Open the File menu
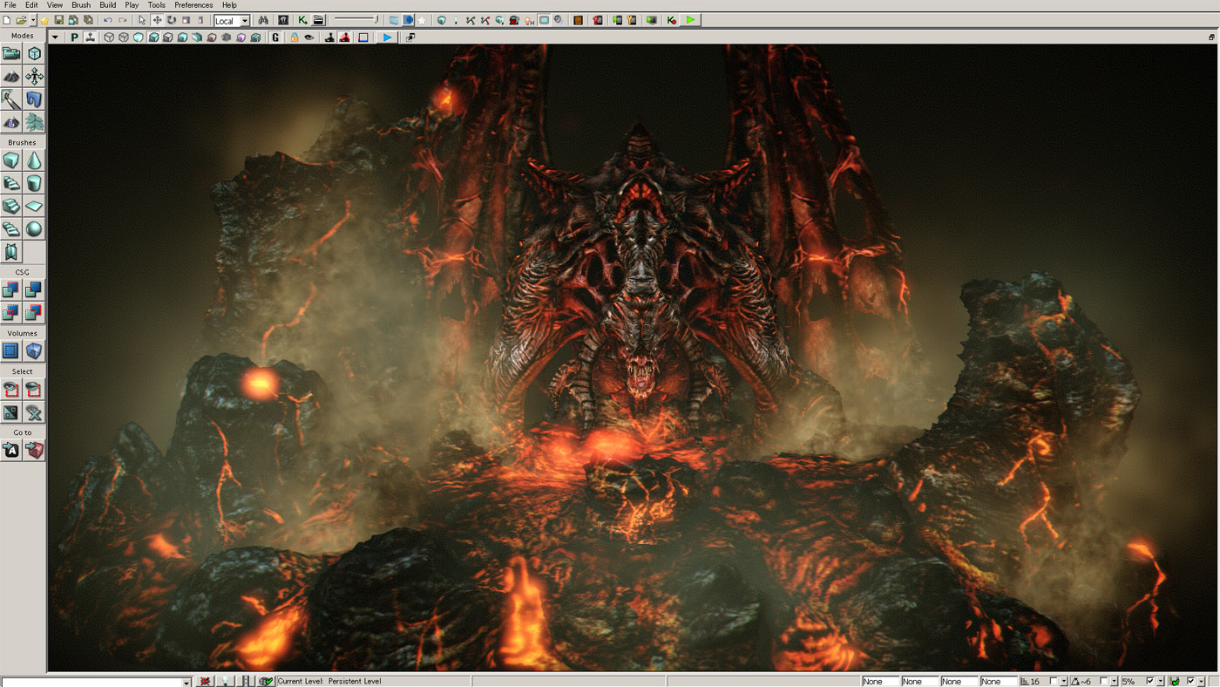 point(10,5)
